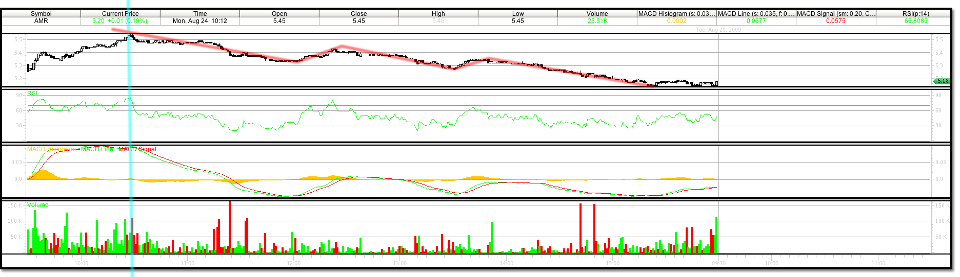Screen dimensions: 960x277
Task: Click the Symbol column header
Action: [41, 14]
